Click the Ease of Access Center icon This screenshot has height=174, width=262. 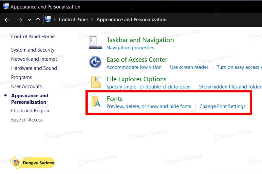pyautogui.click(x=95, y=62)
